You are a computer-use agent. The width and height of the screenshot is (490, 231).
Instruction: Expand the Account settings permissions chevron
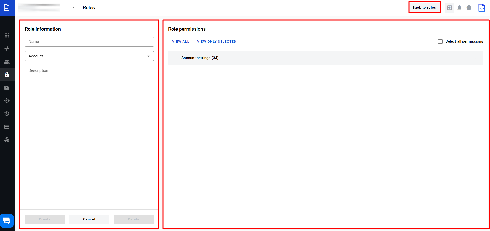[x=476, y=58]
